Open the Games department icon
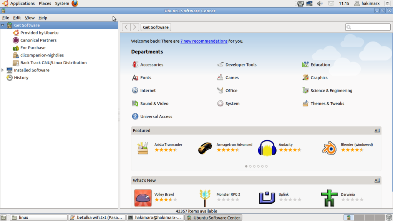This screenshot has height=221, width=393. coord(220,78)
